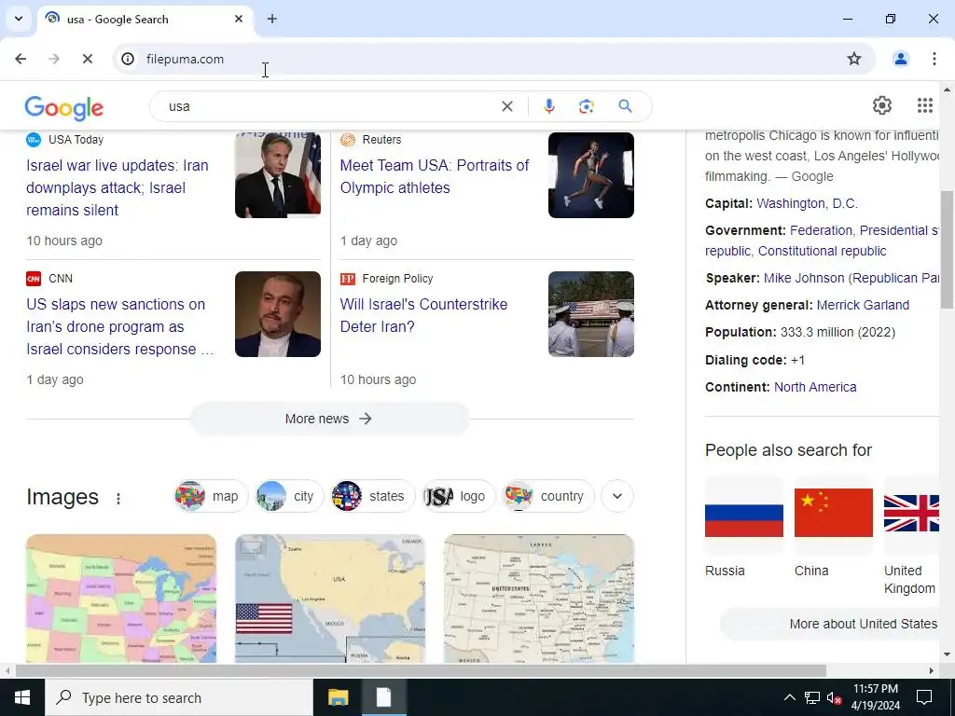Stop loading the page with the X button
Screen dimensions: 955x716
click(x=87, y=59)
